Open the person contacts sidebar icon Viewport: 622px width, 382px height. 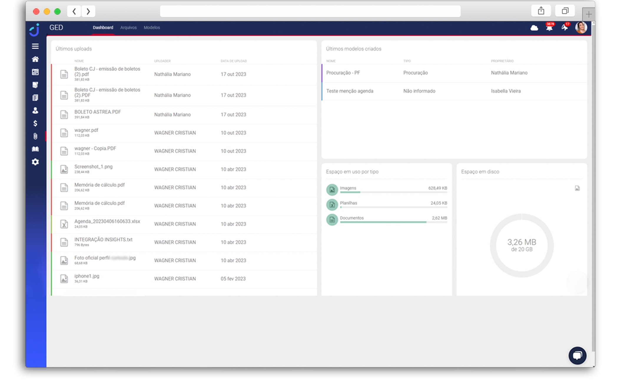35,110
